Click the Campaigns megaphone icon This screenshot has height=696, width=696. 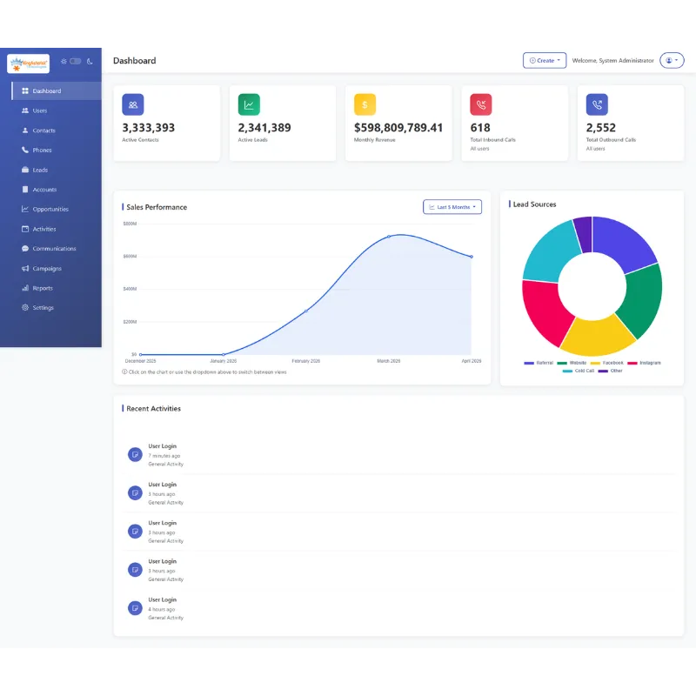click(x=25, y=268)
